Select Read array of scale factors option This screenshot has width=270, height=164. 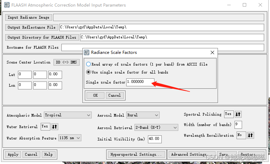(88, 64)
